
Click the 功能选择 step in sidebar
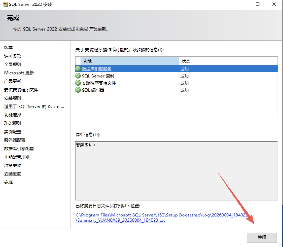pos(13,115)
